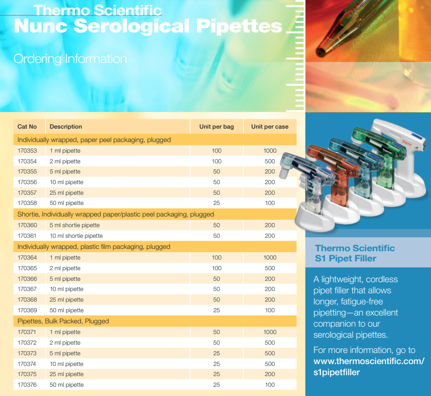This screenshot has width=431, height=396.
Task: Select catalog number 170357
Action: [27, 192]
